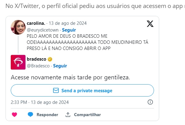Follow carolina via Seguir beside @eurydicetown
The height and width of the screenshot is (125, 185).
pos(69,30)
